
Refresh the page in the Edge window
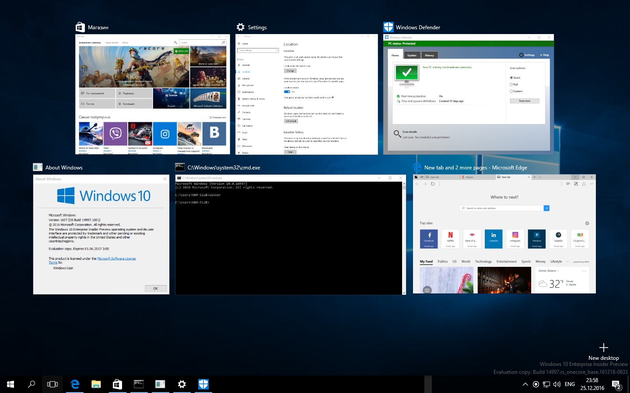[433, 184]
